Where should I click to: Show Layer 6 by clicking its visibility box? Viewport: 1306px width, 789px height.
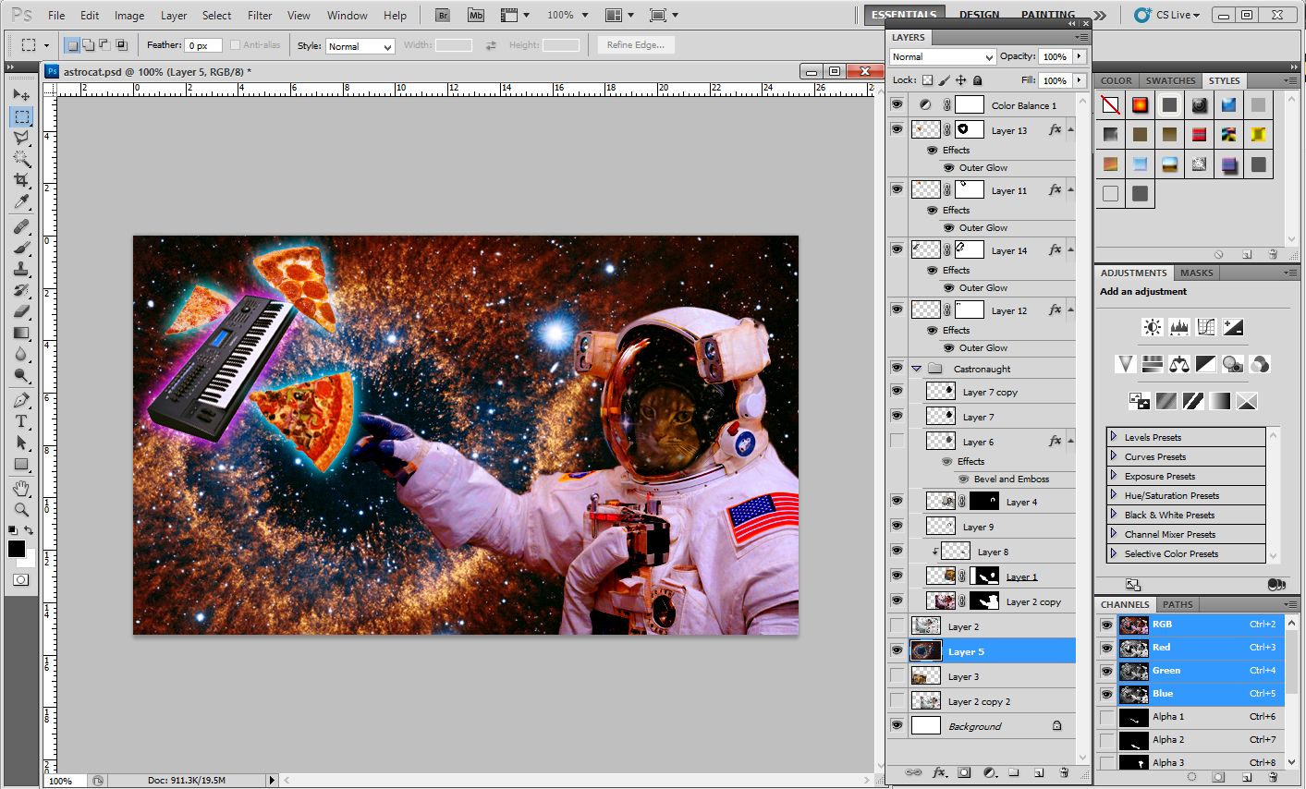tap(897, 441)
